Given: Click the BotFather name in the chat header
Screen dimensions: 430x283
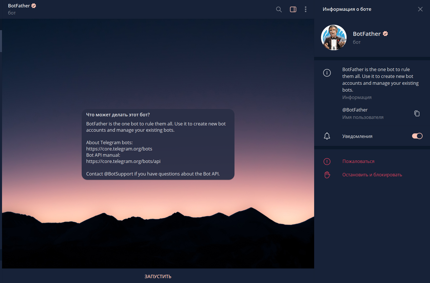Looking at the screenshot, I should tap(19, 6).
